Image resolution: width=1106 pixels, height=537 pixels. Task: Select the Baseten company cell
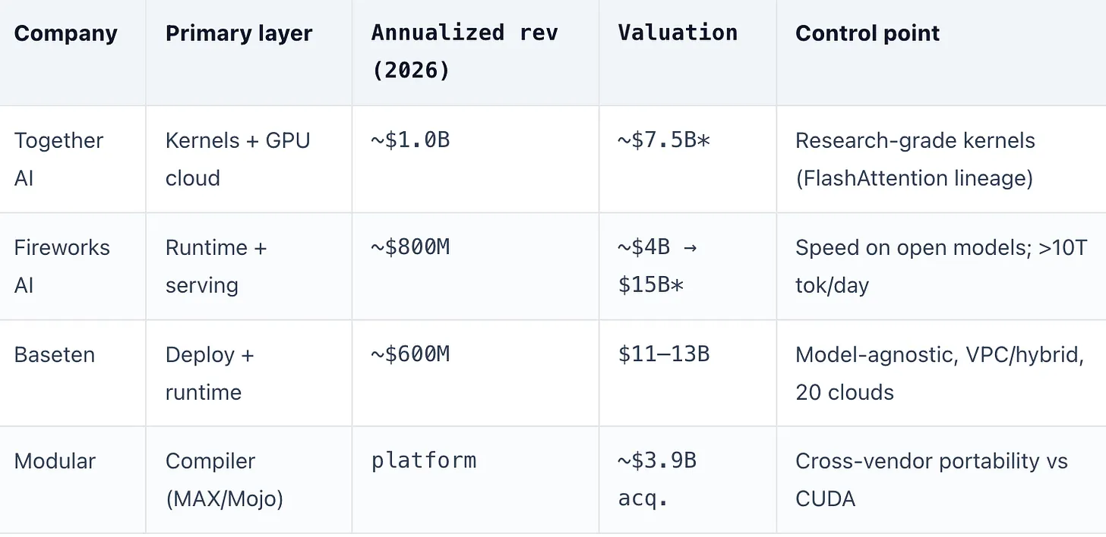[x=55, y=355]
